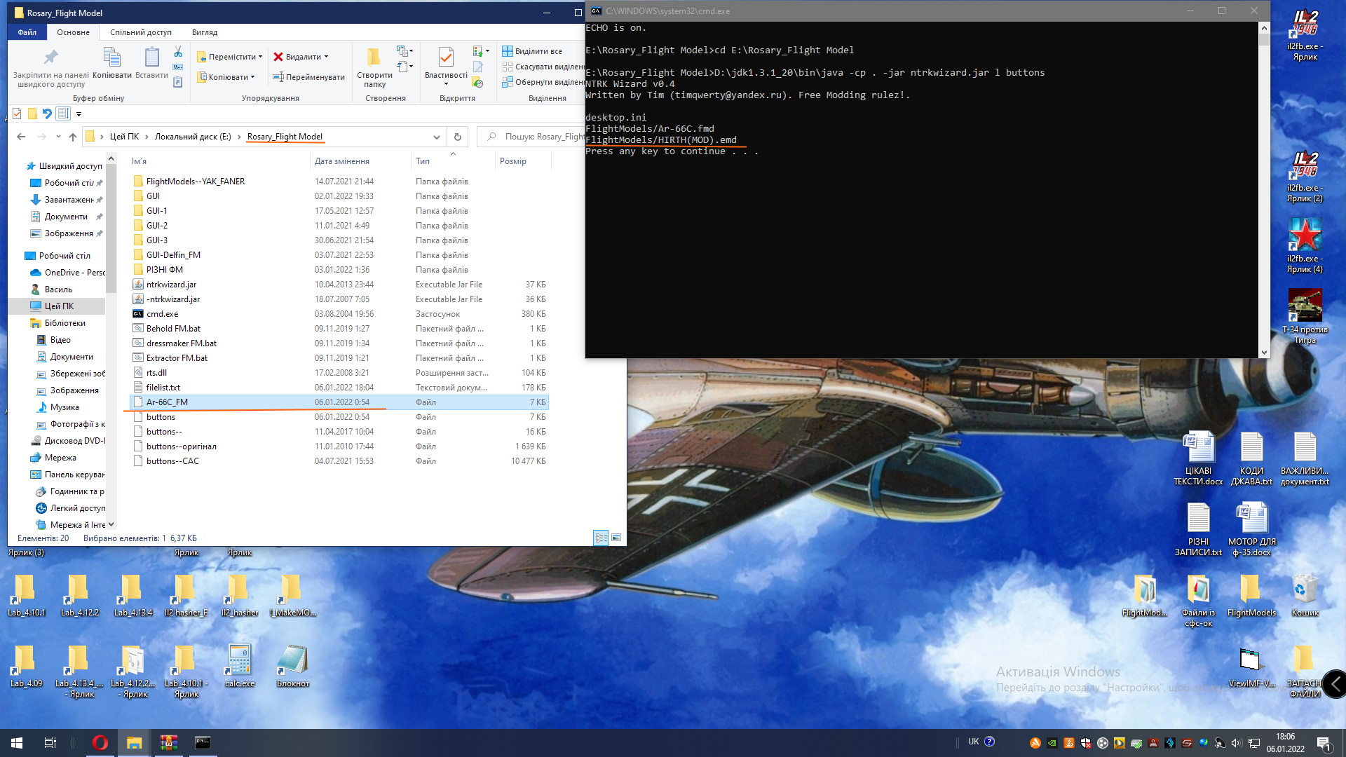Click the volume speaker icon in system tray

coord(1236,743)
